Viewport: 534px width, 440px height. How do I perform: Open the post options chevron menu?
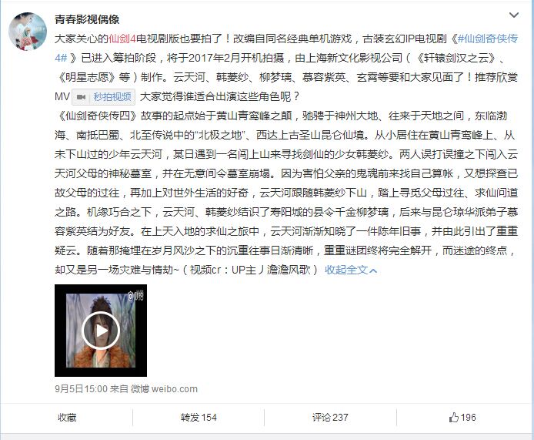pyautogui.click(x=513, y=15)
